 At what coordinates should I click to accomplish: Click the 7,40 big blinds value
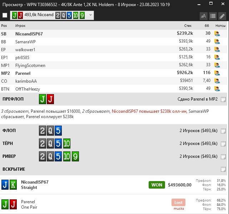pos(206,81)
